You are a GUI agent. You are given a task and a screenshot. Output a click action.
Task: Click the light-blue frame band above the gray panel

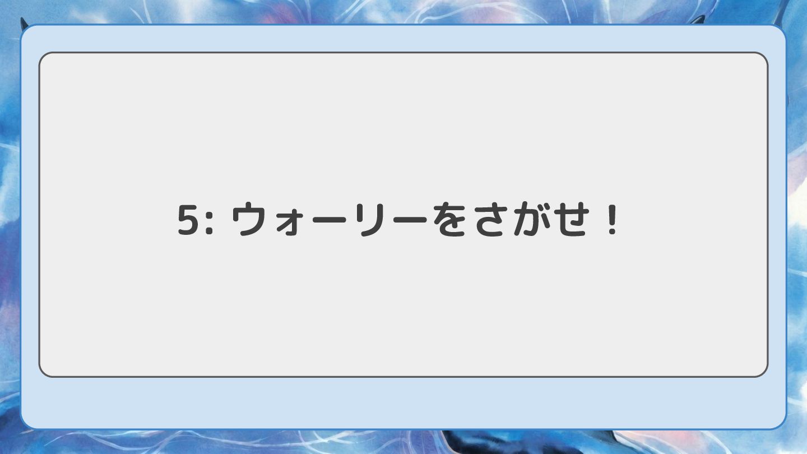403,39
